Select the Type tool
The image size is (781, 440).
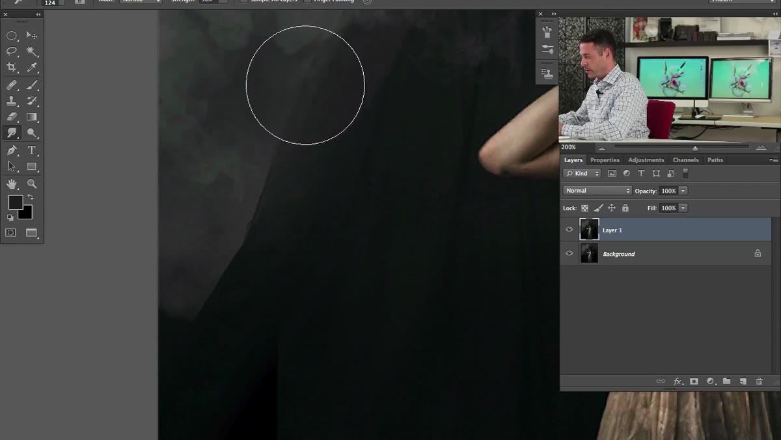click(x=31, y=150)
